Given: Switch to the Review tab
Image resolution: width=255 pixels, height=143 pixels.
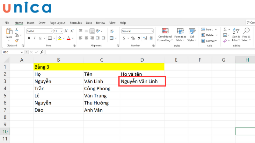Looking at the screenshot, I should 100,23.
